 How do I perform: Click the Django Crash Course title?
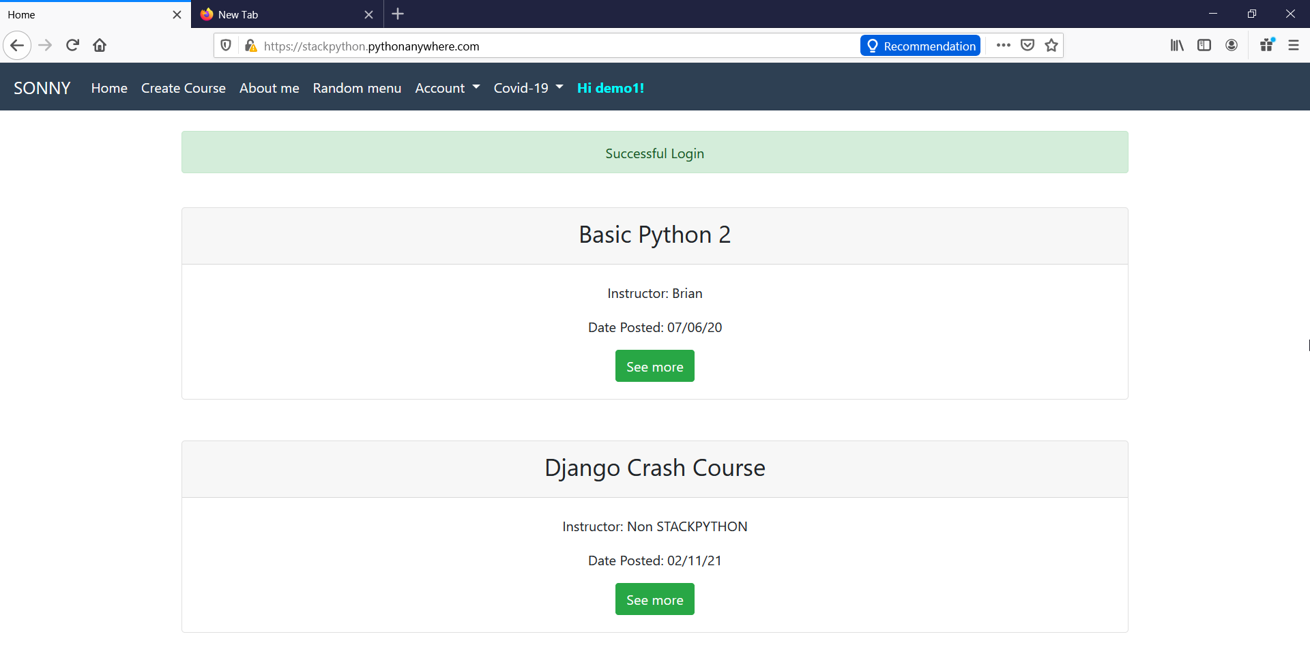[x=655, y=468]
